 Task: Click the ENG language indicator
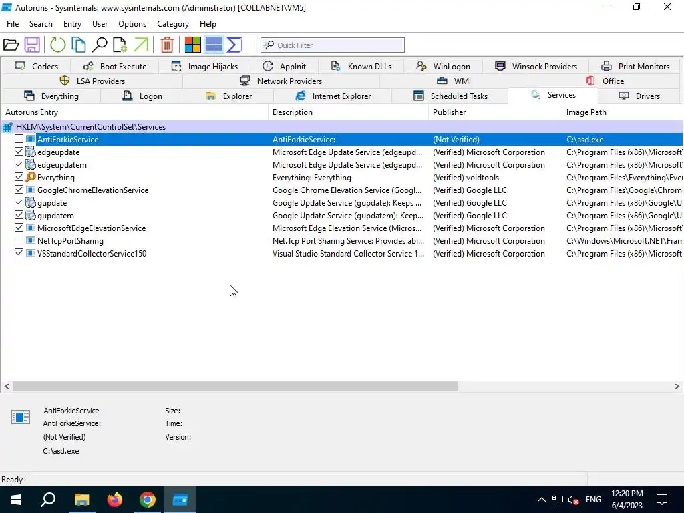[593, 500]
